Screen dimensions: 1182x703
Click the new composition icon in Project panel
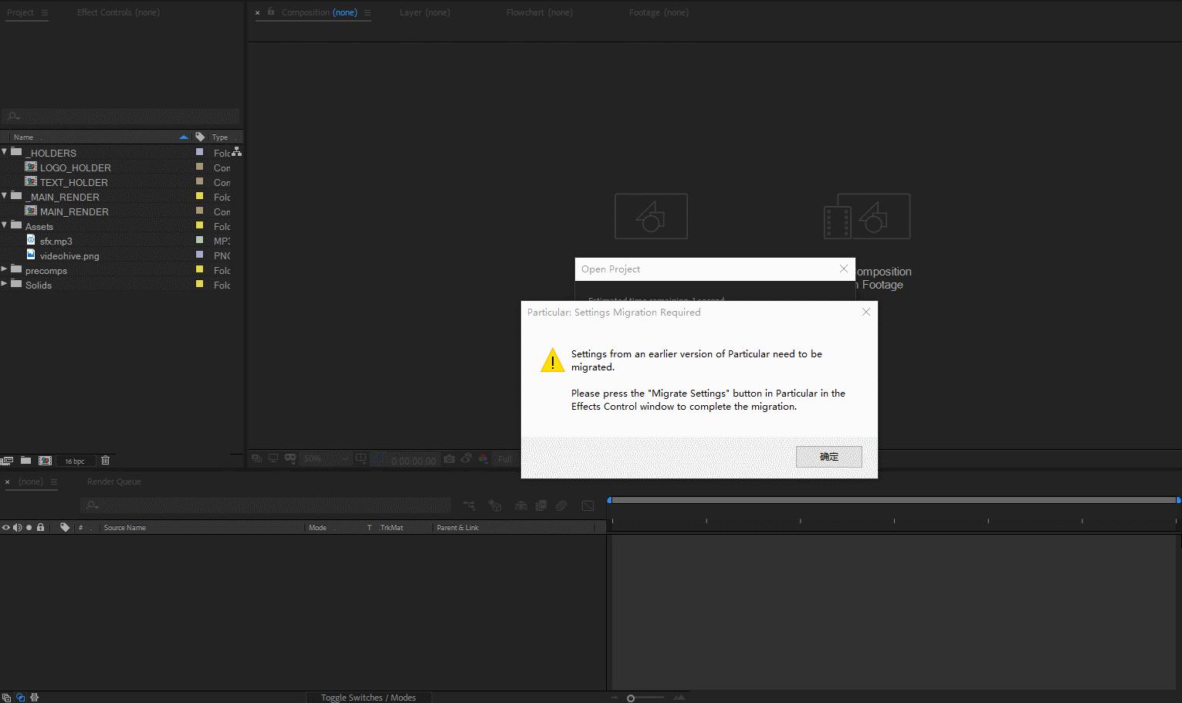(46, 461)
